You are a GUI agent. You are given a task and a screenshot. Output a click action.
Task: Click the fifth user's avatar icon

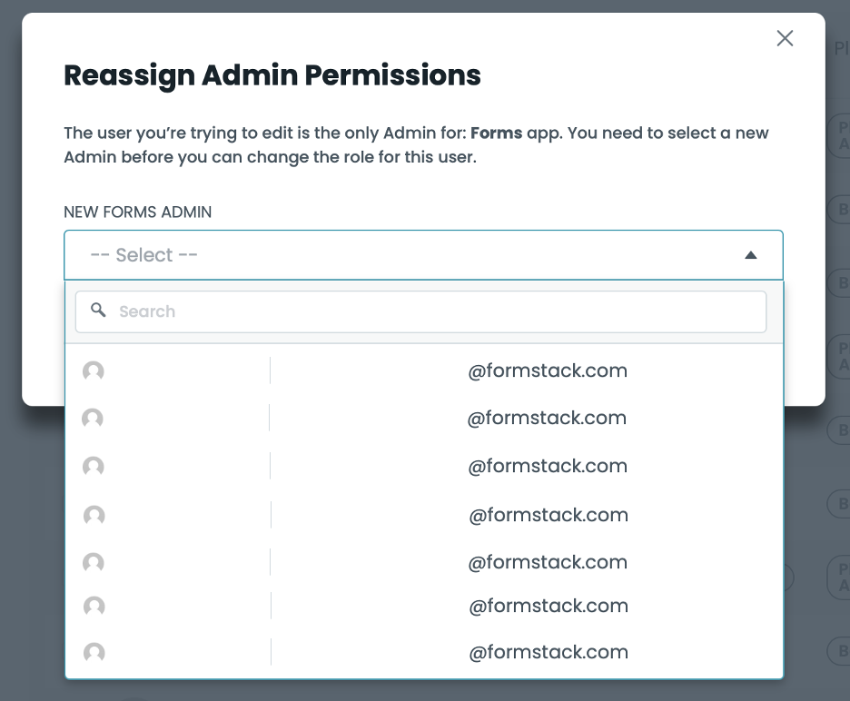click(94, 563)
